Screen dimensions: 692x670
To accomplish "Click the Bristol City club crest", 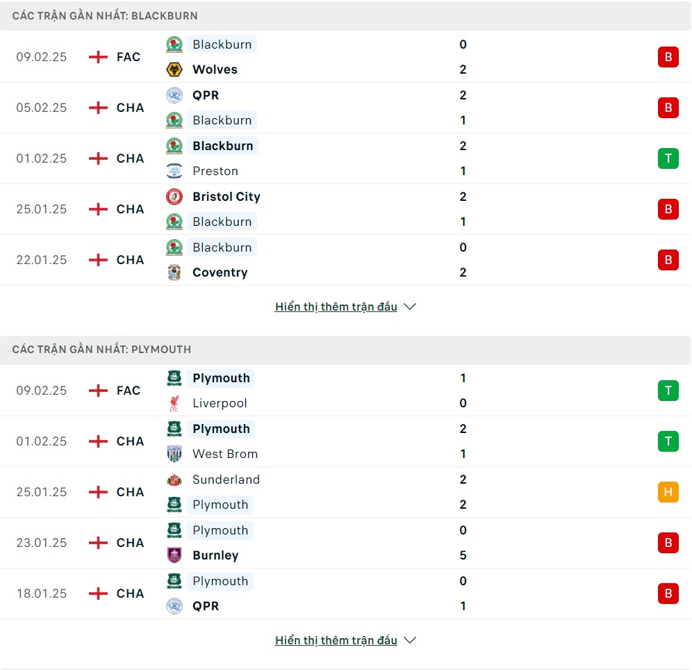I will pos(174,197).
